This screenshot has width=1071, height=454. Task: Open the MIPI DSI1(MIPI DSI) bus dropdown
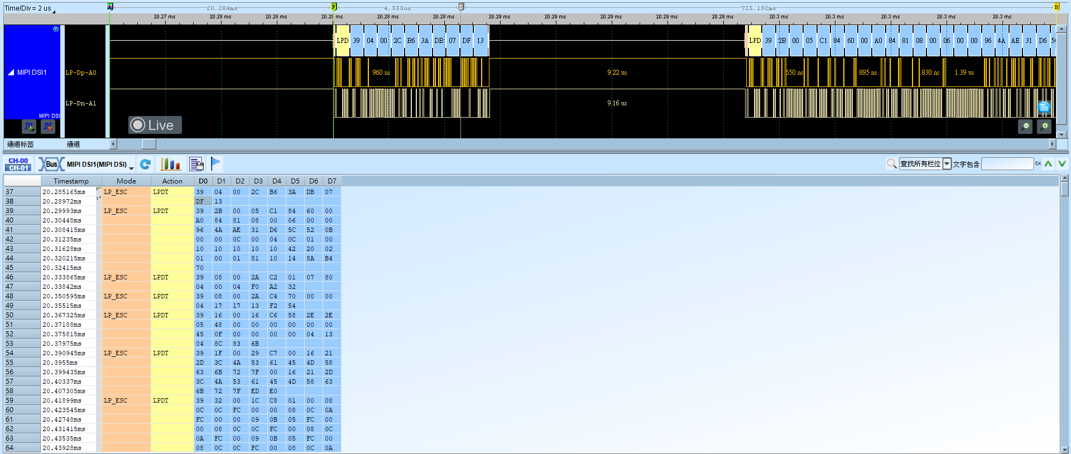[131, 167]
